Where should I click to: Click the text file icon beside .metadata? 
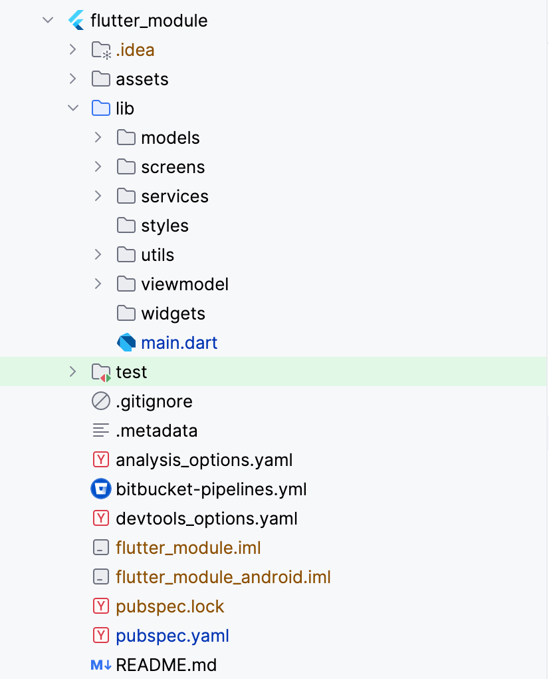point(100,430)
